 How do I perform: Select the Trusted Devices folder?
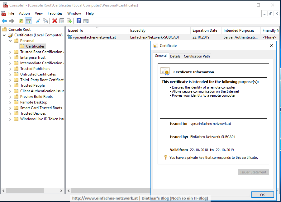[x=33, y=113]
